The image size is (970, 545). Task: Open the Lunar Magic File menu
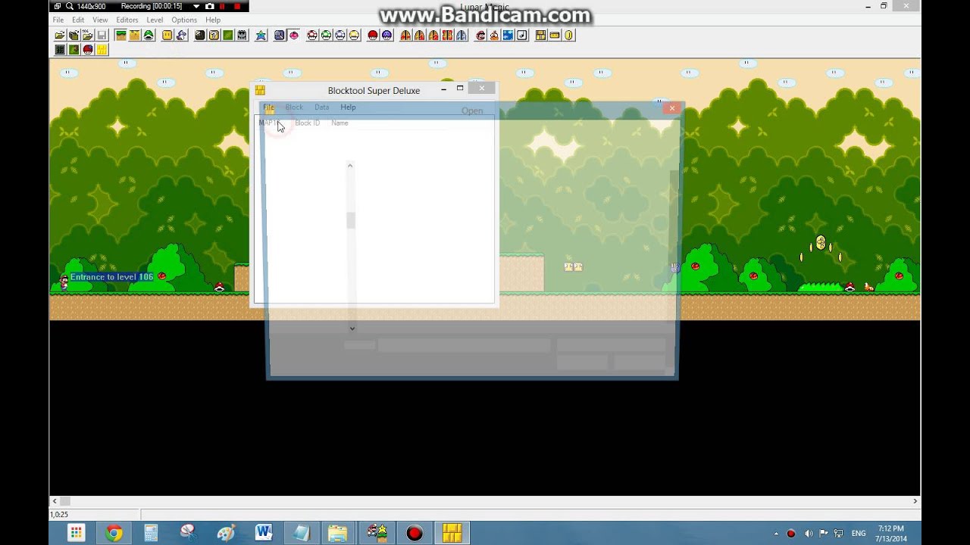58,20
